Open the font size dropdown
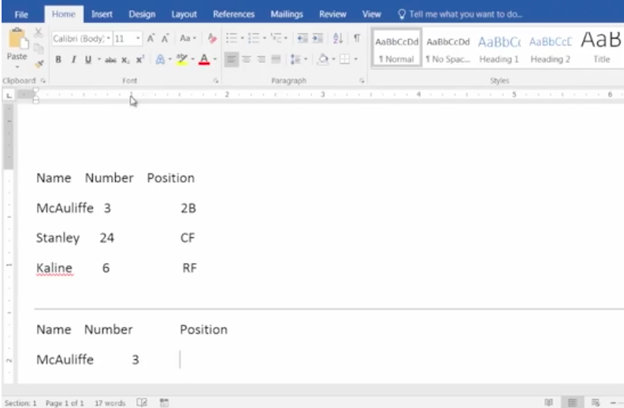This screenshot has width=624, height=408. 139,39
